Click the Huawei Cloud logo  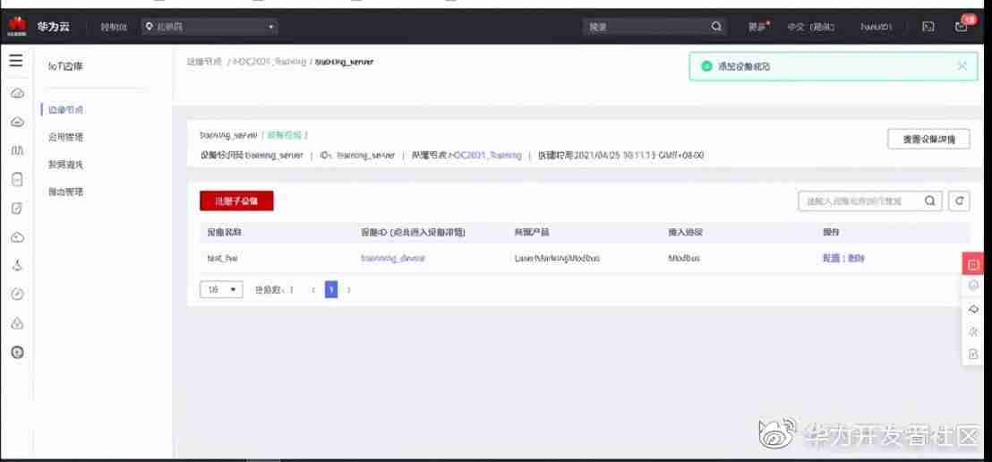tap(17, 27)
